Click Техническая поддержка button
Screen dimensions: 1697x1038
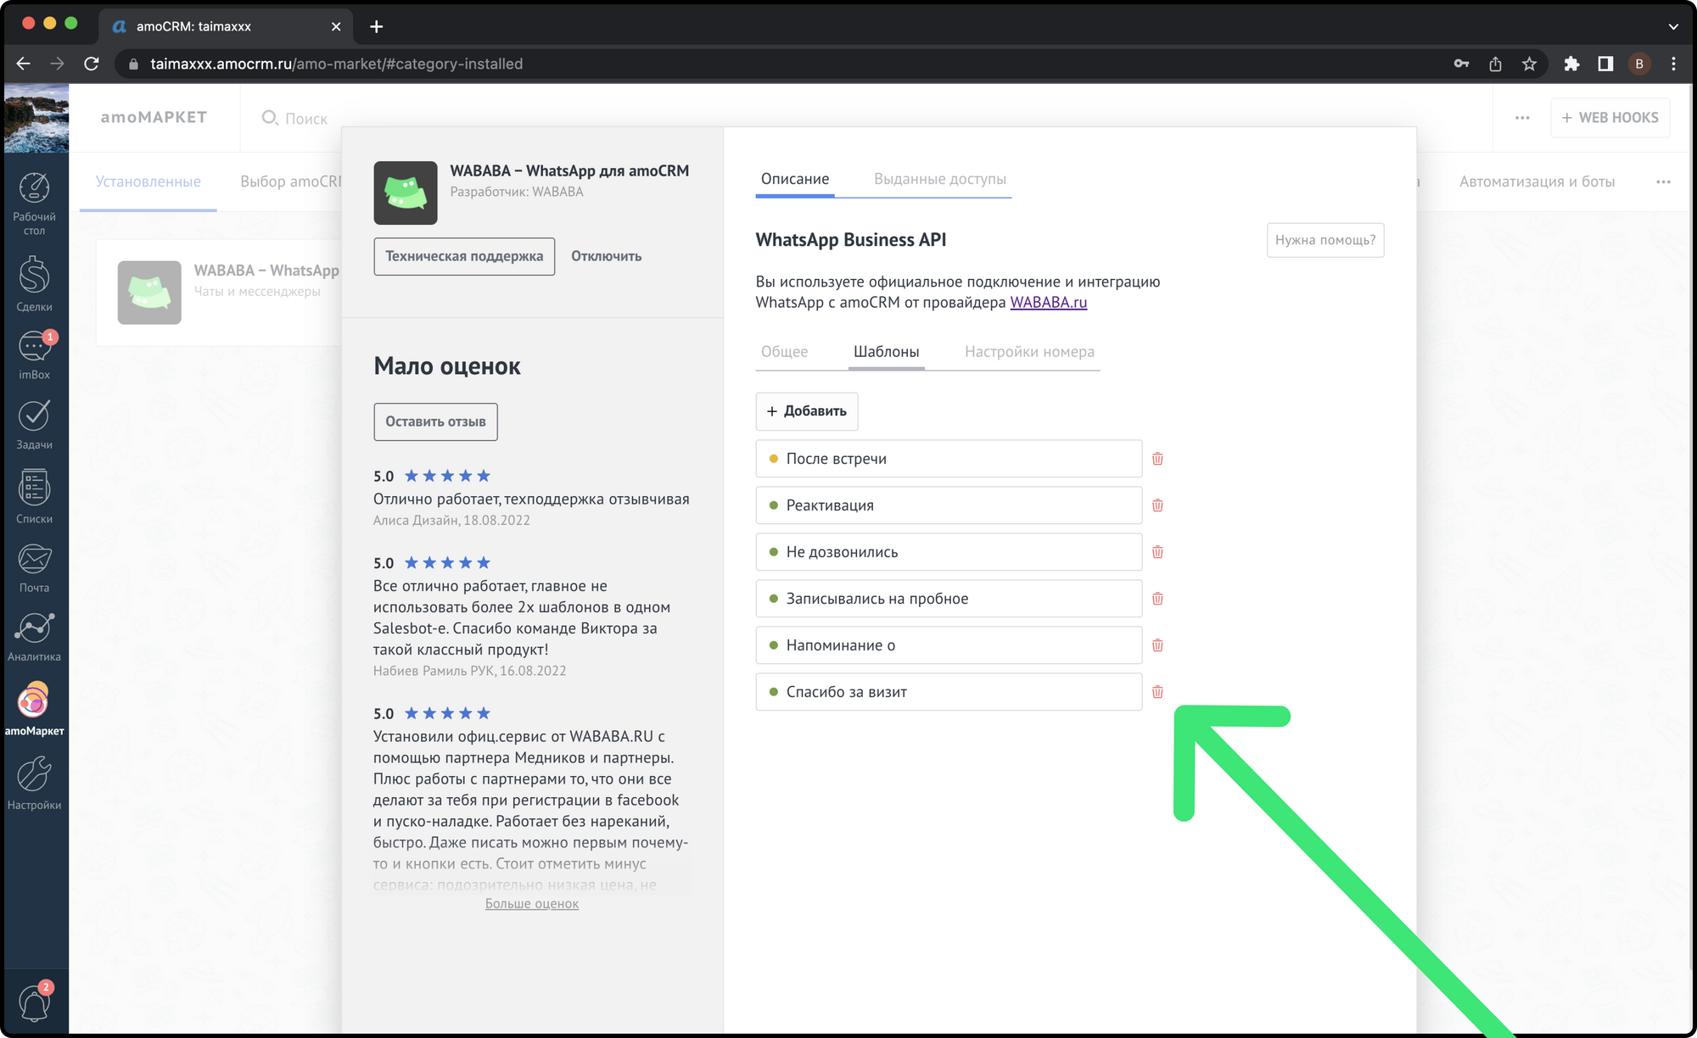click(464, 256)
